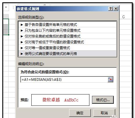Viewport: 135px width, 118px height.
Task: Click the 微软卓越 AaBbCc preview box
Action: (60, 100)
